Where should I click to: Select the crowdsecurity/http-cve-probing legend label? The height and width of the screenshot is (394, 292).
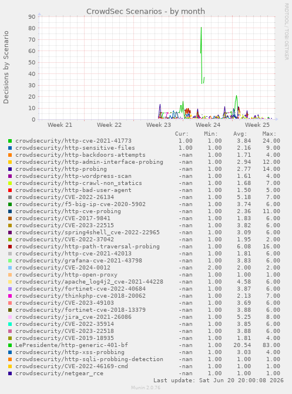point(68,211)
